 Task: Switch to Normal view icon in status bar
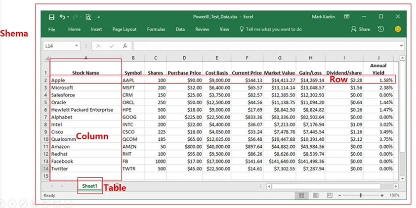coord(301,195)
